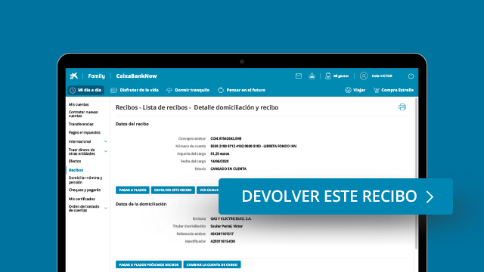This screenshot has width=484, height=272.
Task: Open Traer dinero de otras entidades
Action: click(x=82, y=151)
